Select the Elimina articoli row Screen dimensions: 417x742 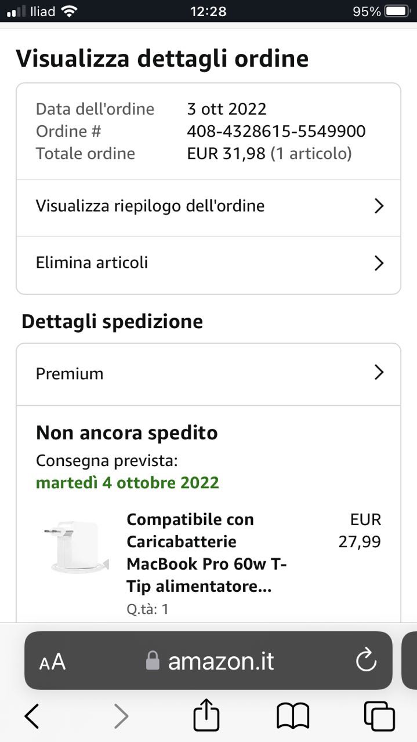pyautogui.click(x=93, y=263)
